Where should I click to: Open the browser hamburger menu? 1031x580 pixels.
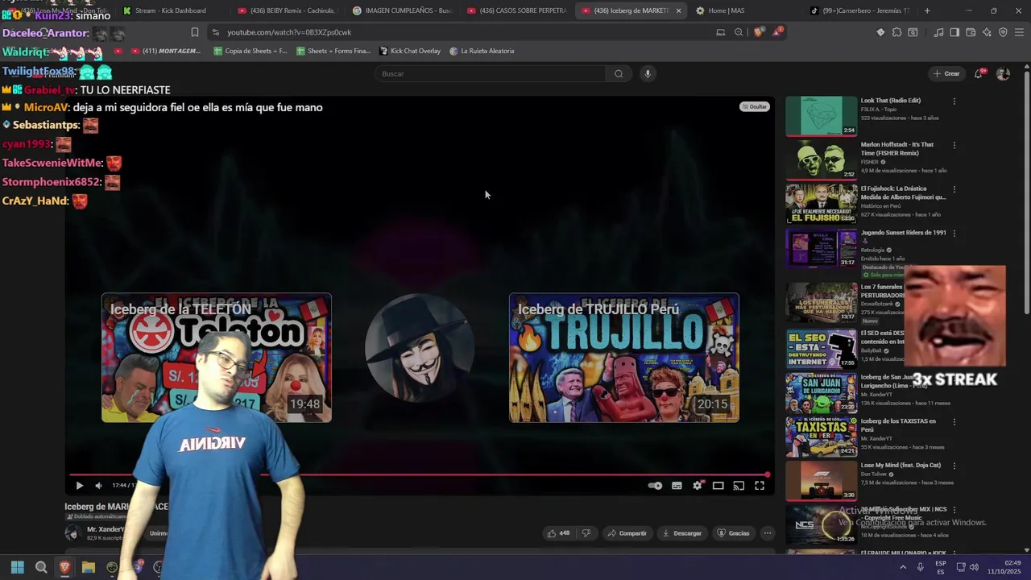1020,32
